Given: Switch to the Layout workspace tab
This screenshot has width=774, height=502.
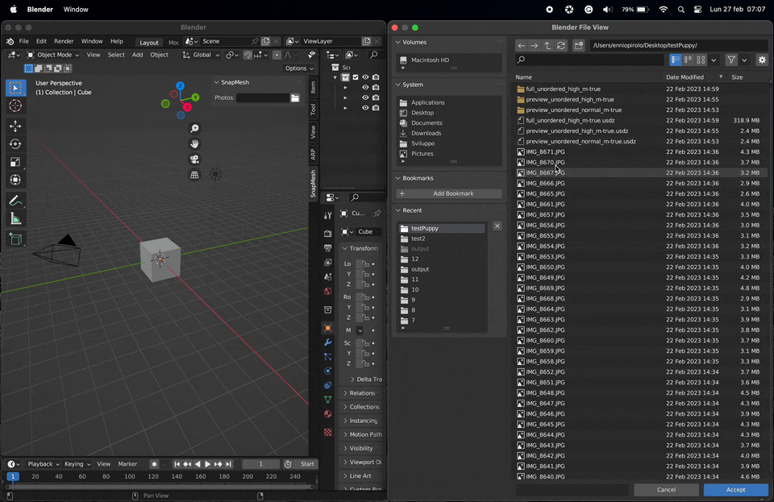Looking at the screenshot, I should click(x=148, y=43).
